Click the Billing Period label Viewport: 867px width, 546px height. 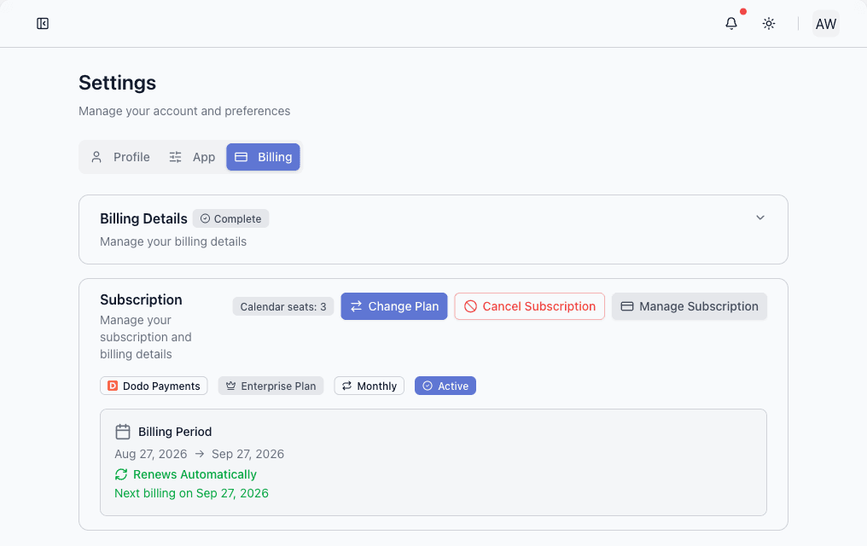tap(175, 432)
